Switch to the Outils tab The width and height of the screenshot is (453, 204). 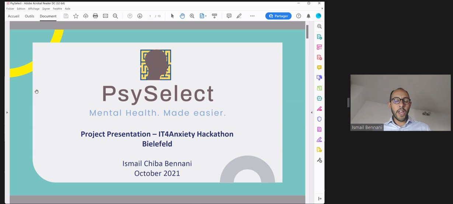(x=29, y=16)
